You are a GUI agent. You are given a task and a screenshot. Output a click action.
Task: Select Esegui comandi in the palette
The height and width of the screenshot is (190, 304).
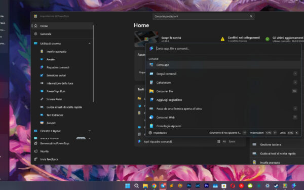coord(223,74)
